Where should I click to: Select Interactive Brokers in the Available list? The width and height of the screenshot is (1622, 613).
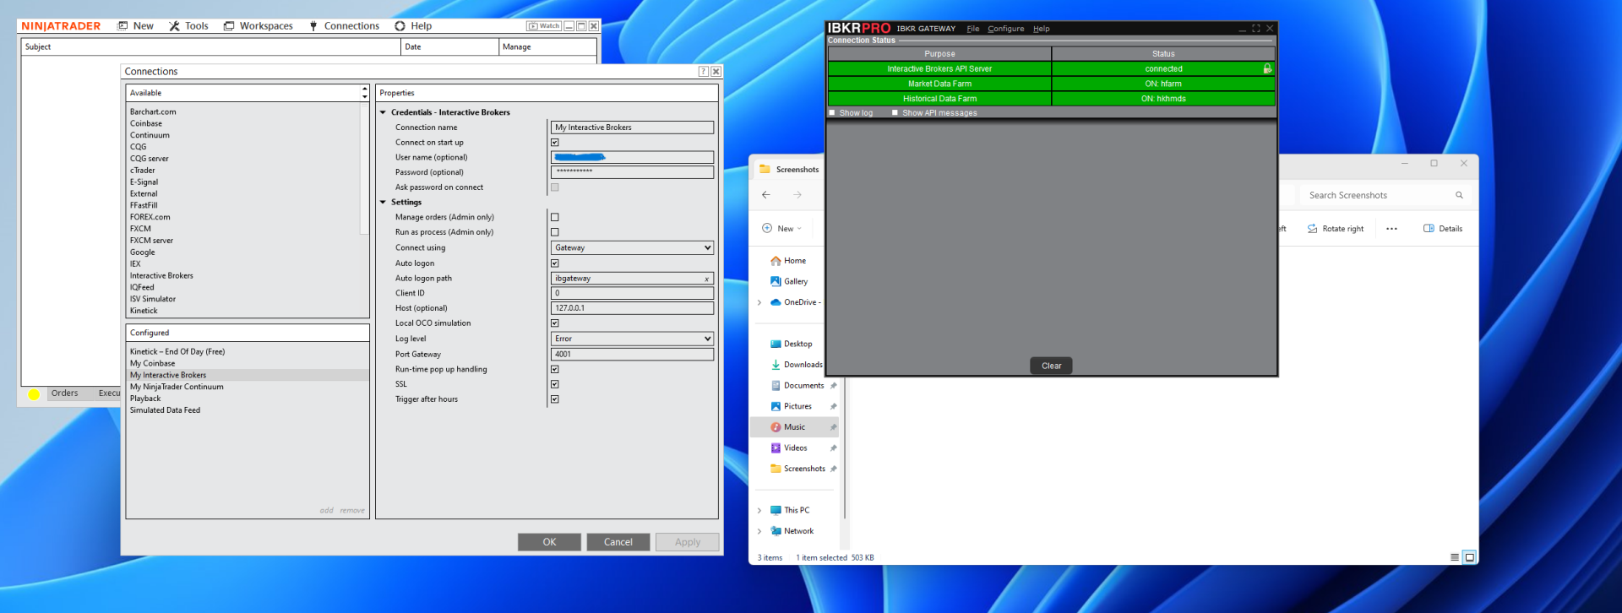click(x=161, y=276)
